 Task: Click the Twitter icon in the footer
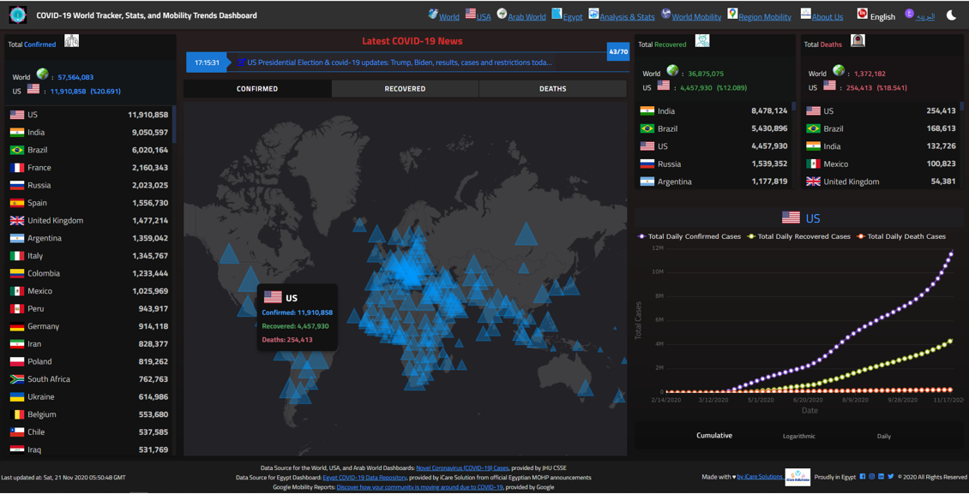[x=890, y=477]
